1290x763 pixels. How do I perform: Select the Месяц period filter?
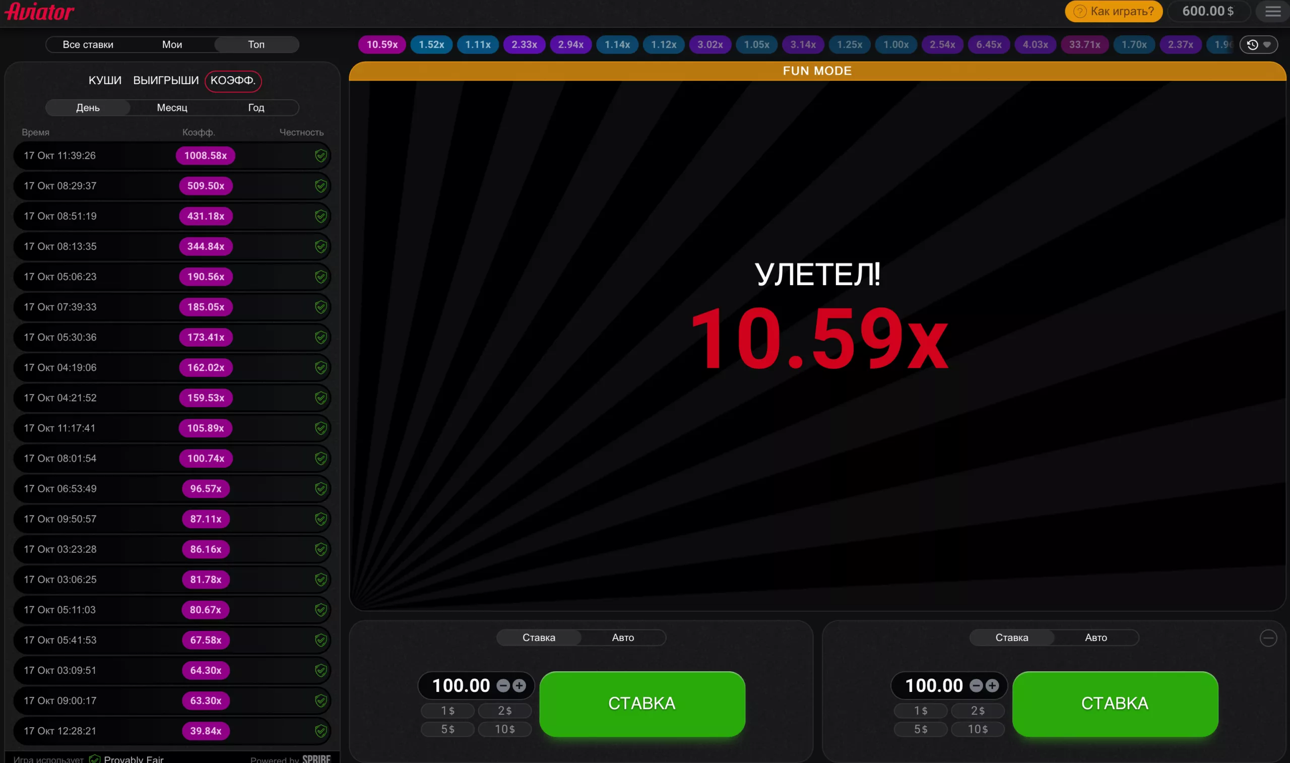172,107
